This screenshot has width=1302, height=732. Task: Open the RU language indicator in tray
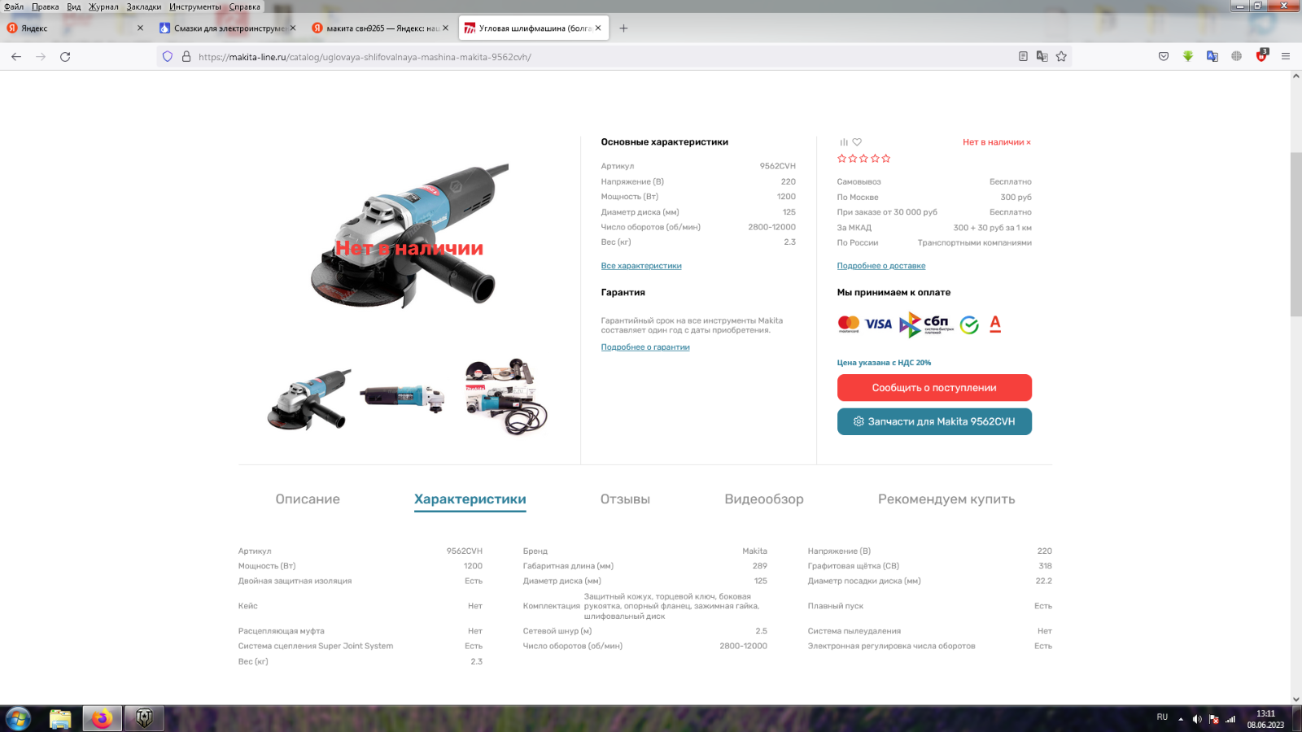click(x=1162, y=717)
